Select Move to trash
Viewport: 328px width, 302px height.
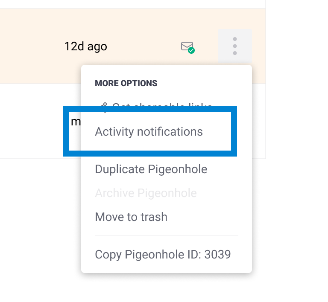131,217
